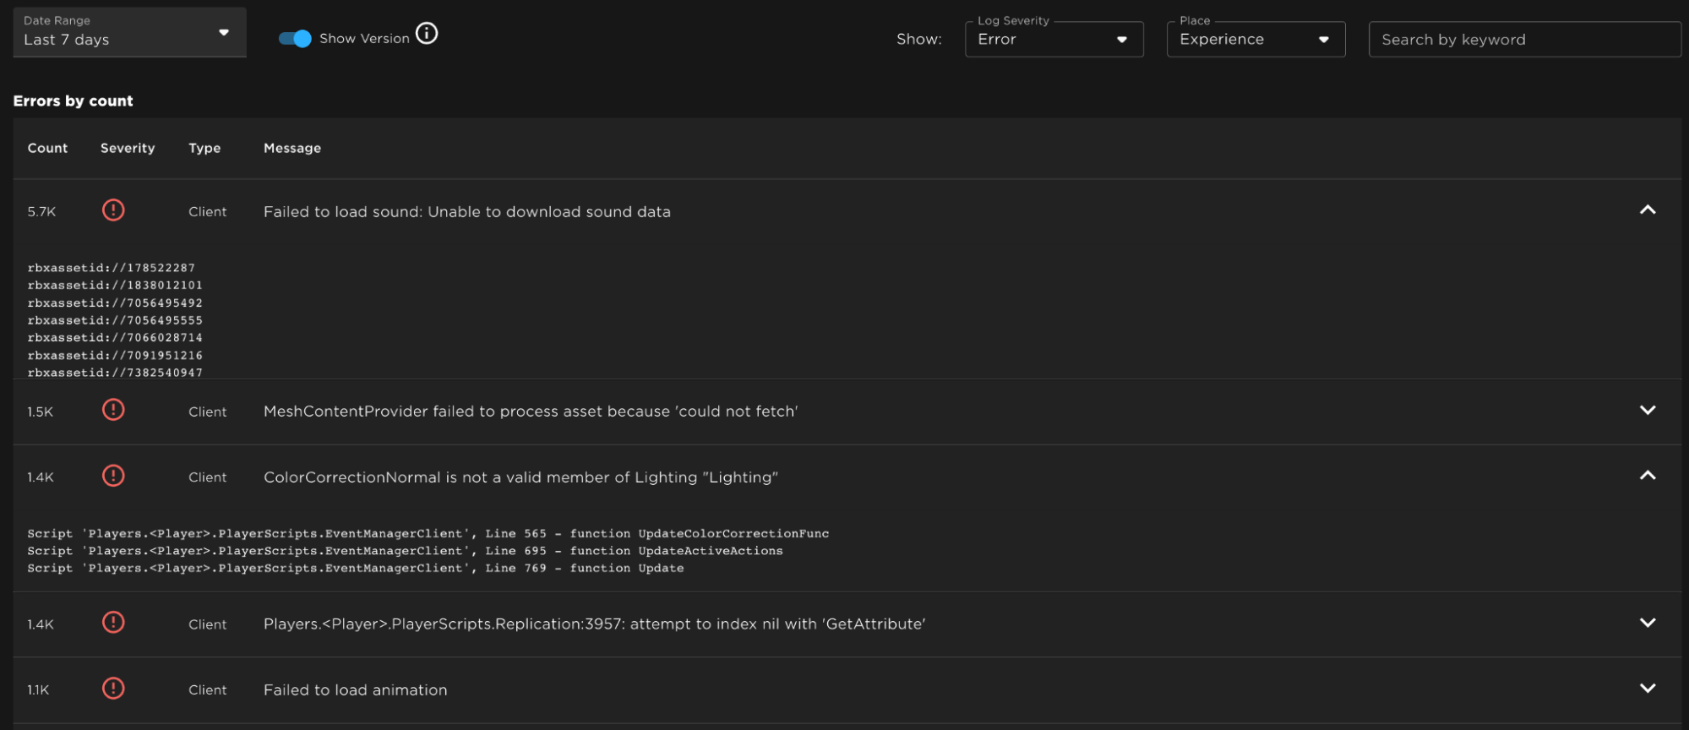Click severity icon on ColorCorrectionNormal error row
Viewport: 1689px width, 730px height.
coord(113,477)
